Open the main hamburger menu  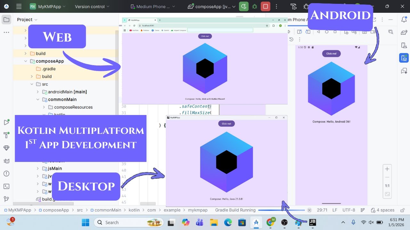pos(19,6)
